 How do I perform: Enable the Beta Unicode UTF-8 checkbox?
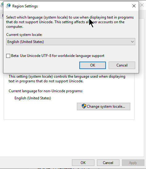click(x=8, y=56)
